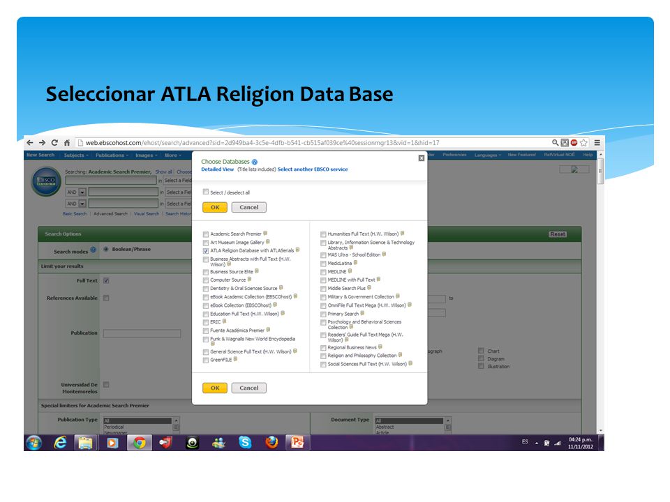Uncheck the Full Text limiter checkbox
This screenshot has height=502, width=670.
click(106, 280)
